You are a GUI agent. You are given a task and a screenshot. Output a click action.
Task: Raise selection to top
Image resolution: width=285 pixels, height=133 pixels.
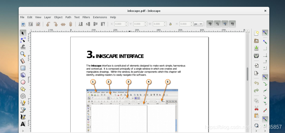pyautogui.click(x=103, y=24)
